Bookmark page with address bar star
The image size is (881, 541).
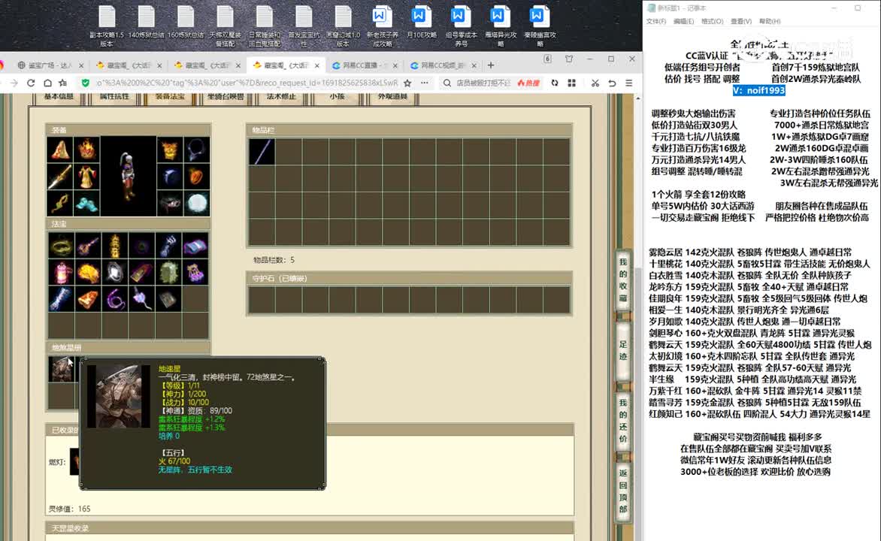click(407, 83)
